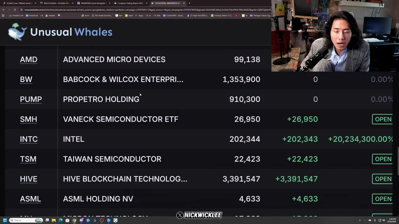Open Google Chrome from the taskbar
The width and height of the screenshot is (399, 224).
pos(74,220)
